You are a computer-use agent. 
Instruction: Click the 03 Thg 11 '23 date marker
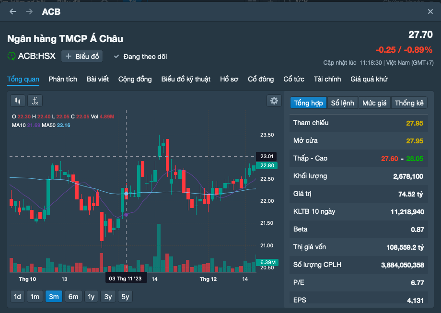coord(126,278)
